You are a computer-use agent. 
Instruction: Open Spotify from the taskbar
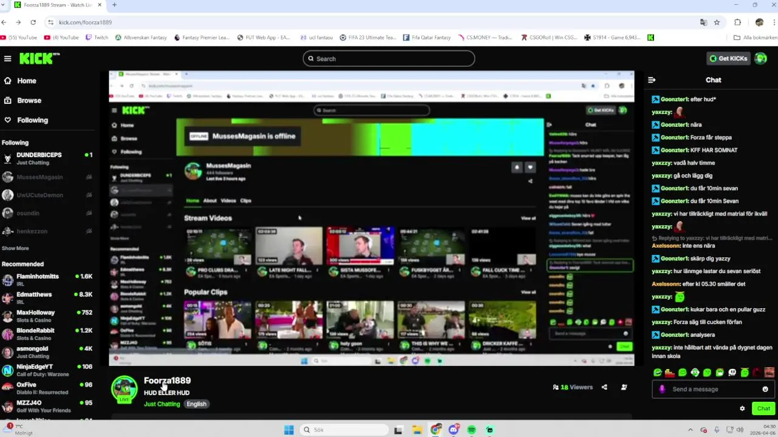point(472,430)
